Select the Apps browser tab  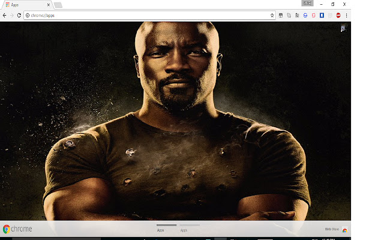27,5
